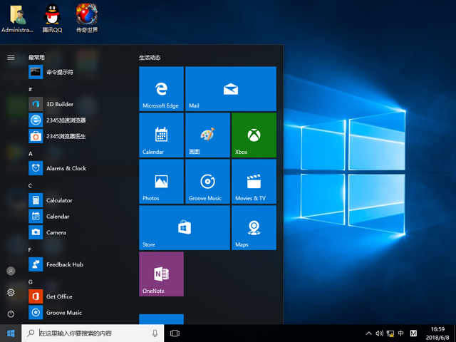The width and height of the screenshot is (456, 342).
Task: Select 3D Builder from the app list
Action: pyautogui.click(x=60, y=104)
